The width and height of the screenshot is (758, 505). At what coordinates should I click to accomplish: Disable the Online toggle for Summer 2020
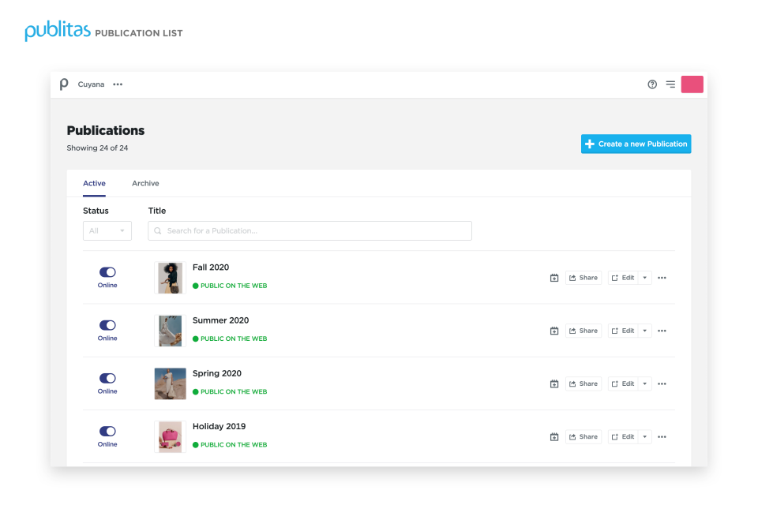pyautogui.click(x=107, y=325)
